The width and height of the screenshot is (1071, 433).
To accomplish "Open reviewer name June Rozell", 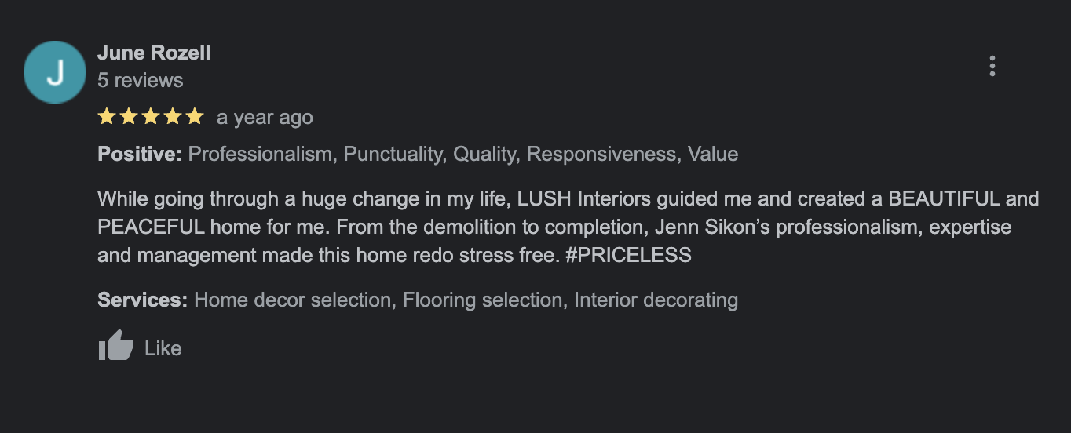I will tap(154, 53).
